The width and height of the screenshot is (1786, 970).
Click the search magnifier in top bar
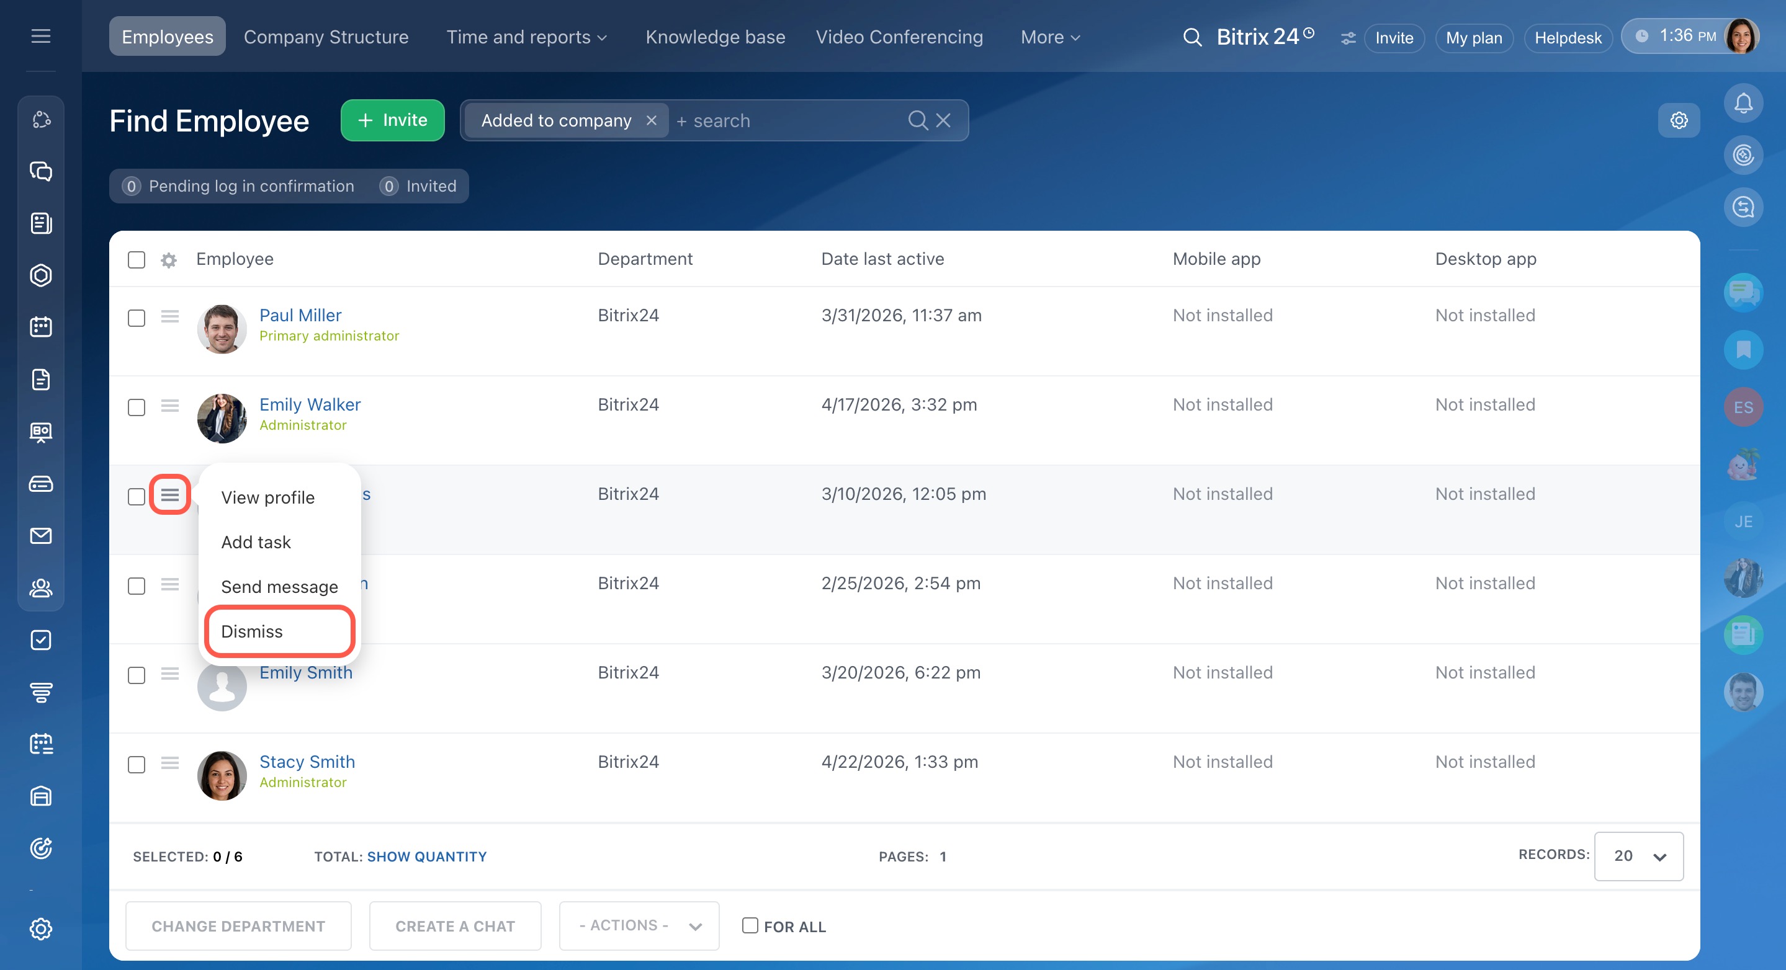[x=1192, y=37]
